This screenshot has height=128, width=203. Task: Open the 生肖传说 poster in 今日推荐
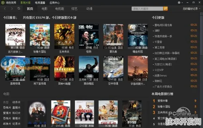point(64,36)
